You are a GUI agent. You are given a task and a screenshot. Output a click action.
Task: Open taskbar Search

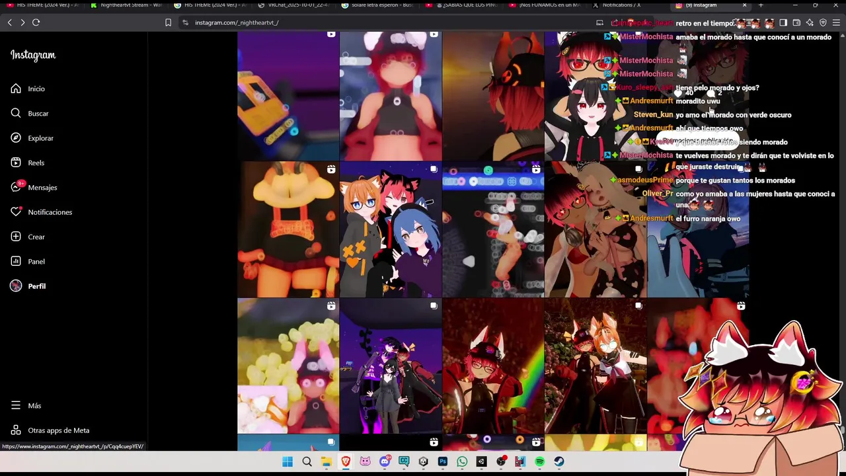307,462
